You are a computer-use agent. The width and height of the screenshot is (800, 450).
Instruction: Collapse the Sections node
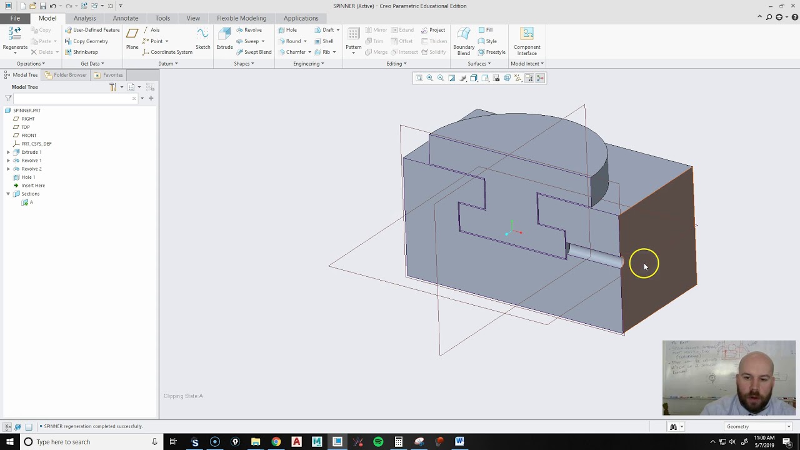tap(8, 194)
